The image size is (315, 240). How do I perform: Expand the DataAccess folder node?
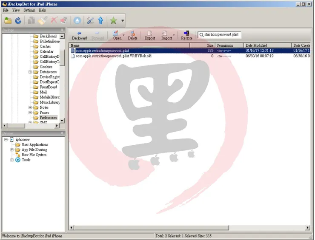(x=30, y=72)
